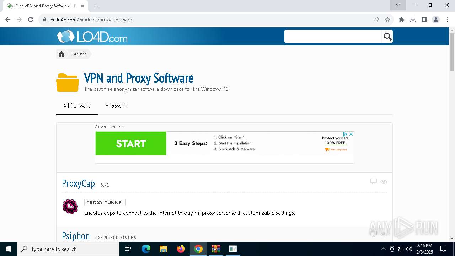Image resolution: width=455 pixels, height=256 pixels.
Task: Open the volume control in the system tray
Action: 409,249
